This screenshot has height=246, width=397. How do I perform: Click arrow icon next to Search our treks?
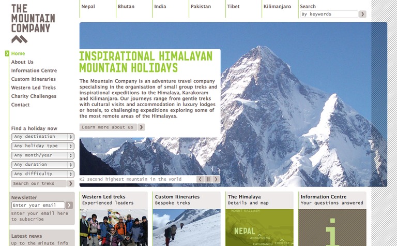tap(71, 183)
